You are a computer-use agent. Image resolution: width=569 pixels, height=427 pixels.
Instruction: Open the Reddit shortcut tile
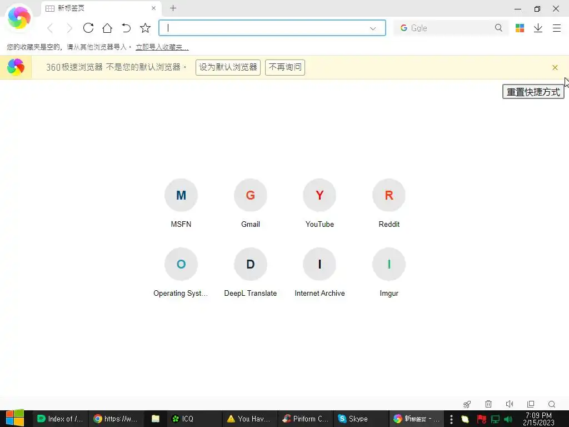coord(389,203)
